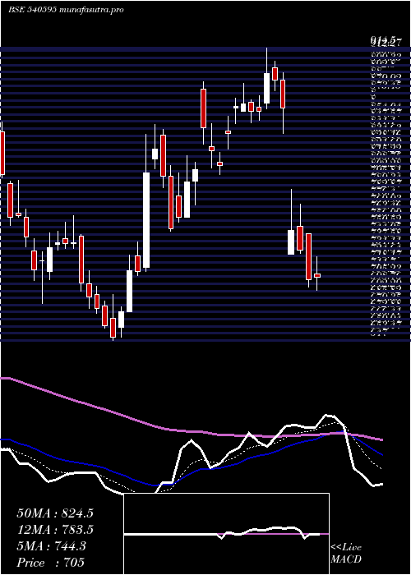
Task: Select the 50MA : 824.5 value
Action: (55, 513)
